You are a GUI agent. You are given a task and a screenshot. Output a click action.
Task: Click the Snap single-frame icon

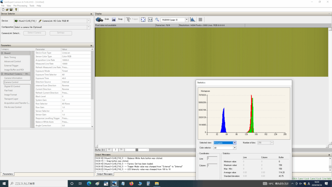click(114, 19)
